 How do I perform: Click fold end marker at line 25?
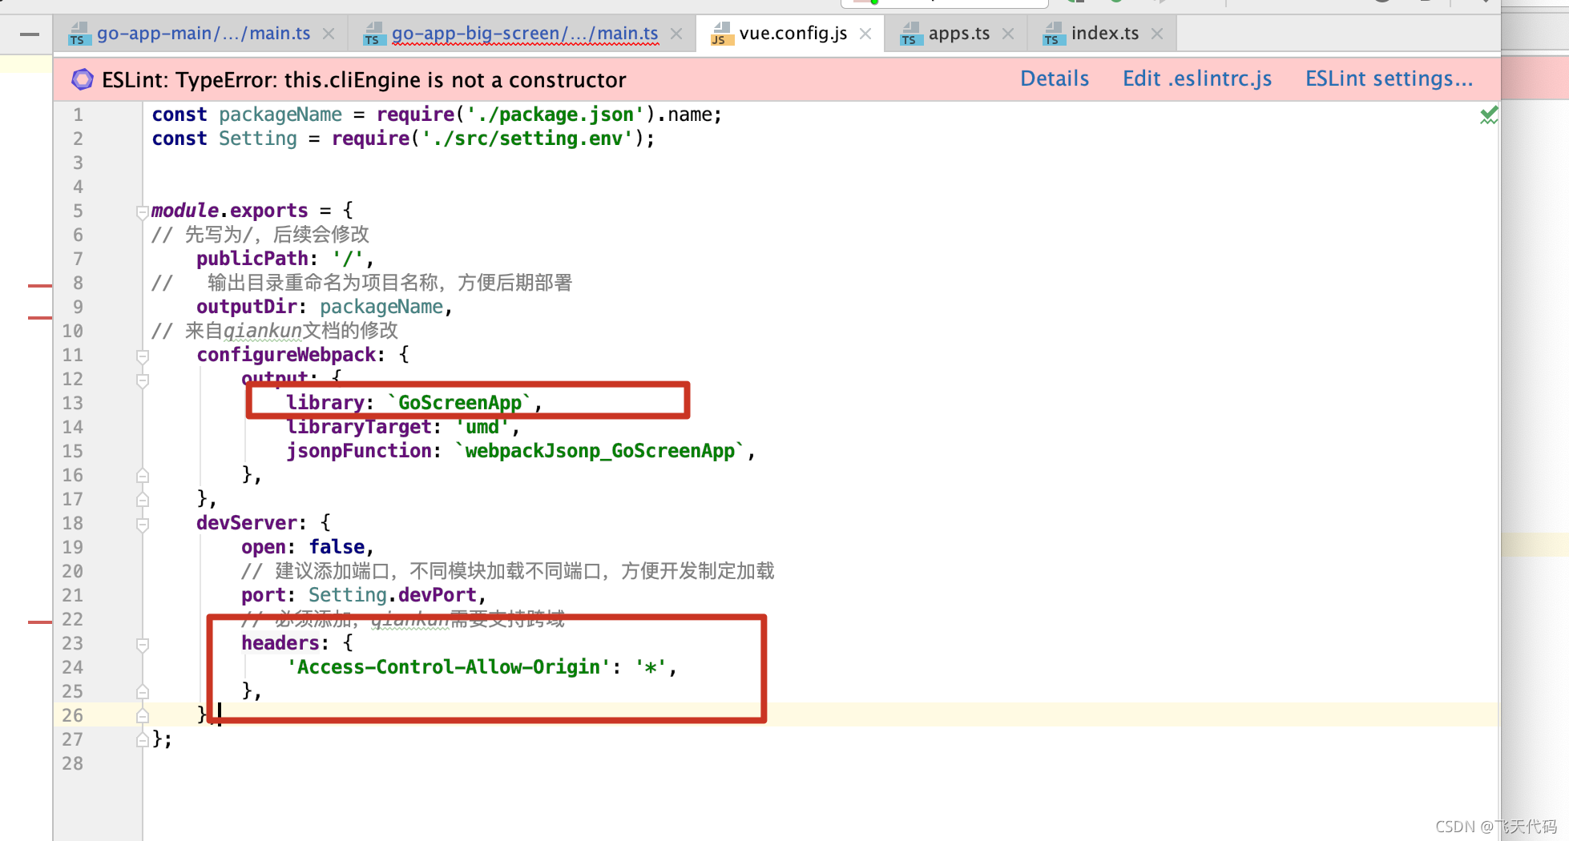(x=142, y=691)
